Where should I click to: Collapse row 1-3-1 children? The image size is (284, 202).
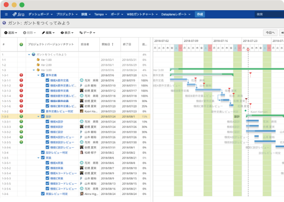(38, 75)
